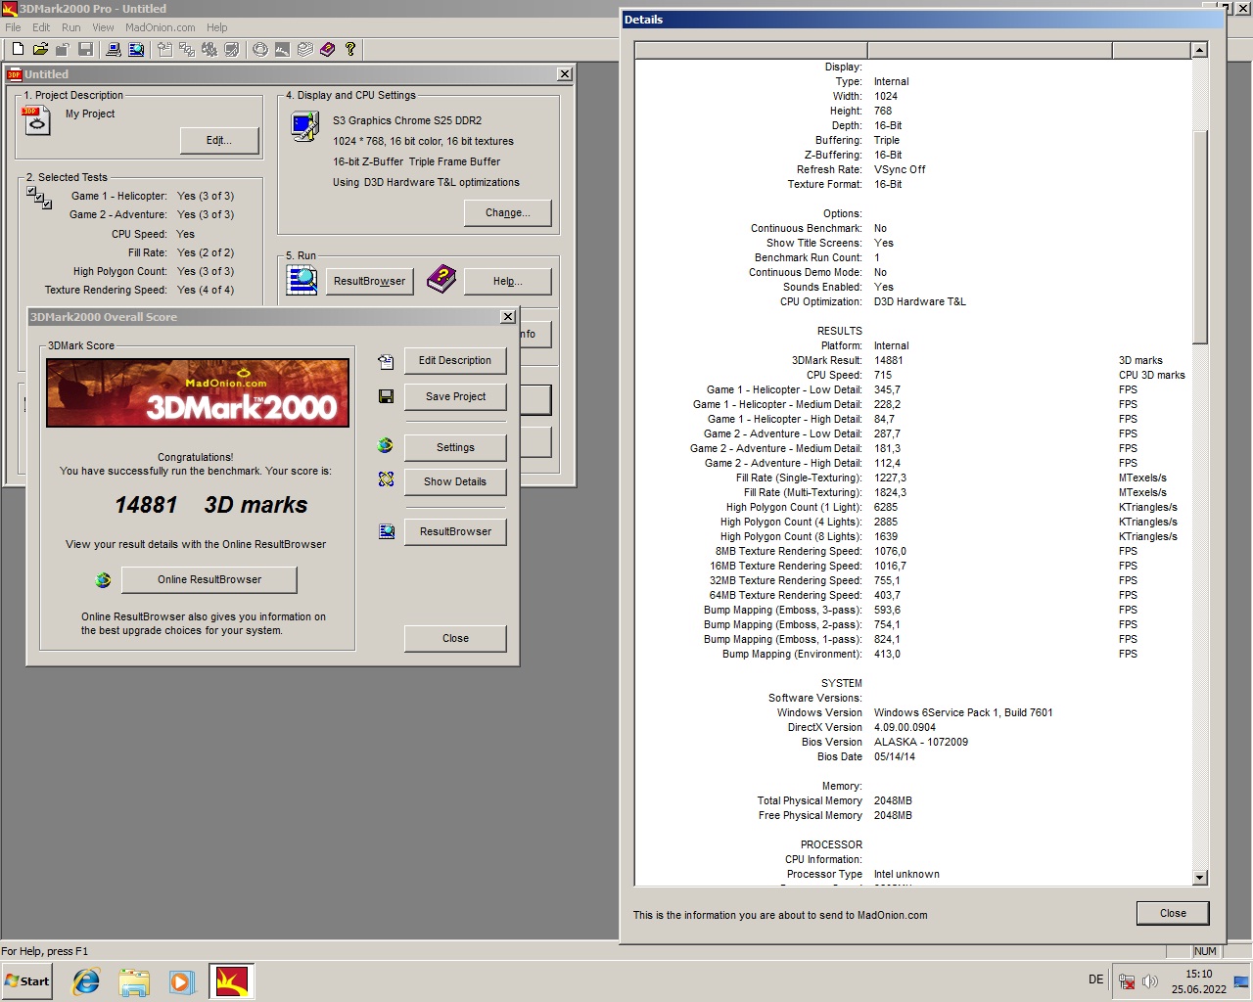
Task: Click the grayed folder icon beside Open
Action: point(62,49)
